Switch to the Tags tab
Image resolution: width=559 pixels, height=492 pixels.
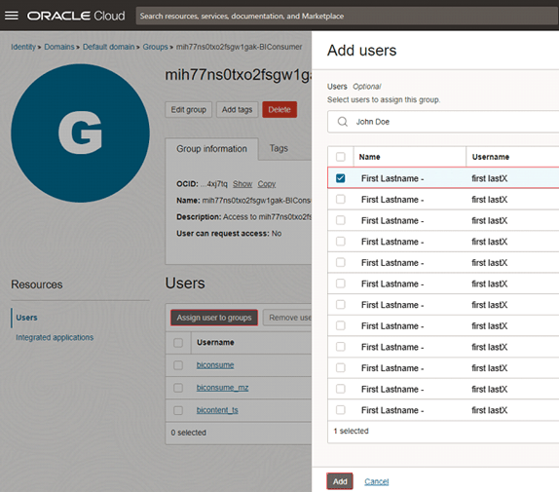pyautogui.click(x=279, y=148)
